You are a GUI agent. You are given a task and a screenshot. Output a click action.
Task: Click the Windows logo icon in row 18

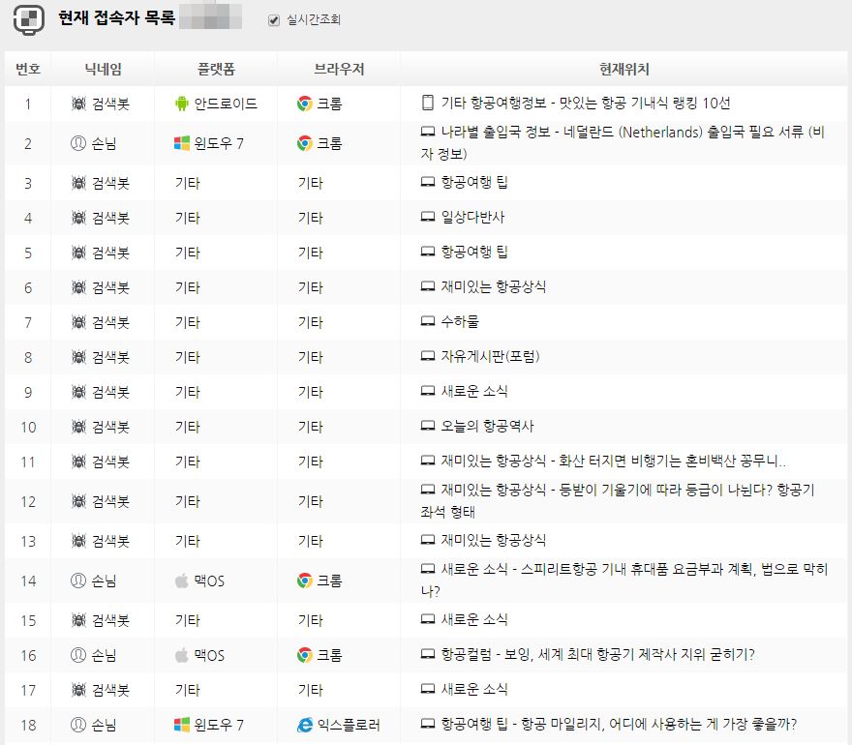pos(181,725)
